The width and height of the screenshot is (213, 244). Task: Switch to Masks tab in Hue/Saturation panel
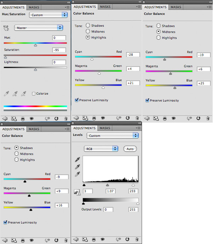[34, 7]
